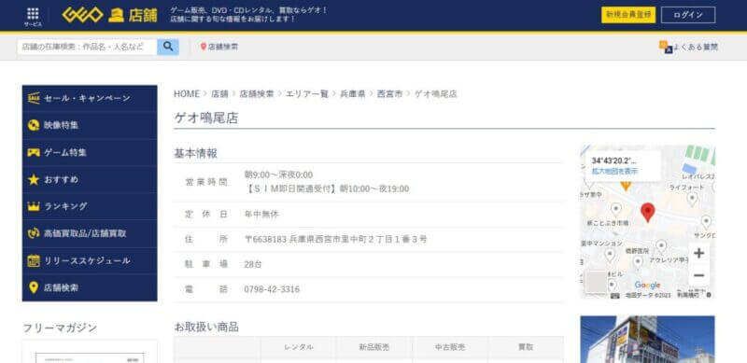Click the フリーマガジン heading
Image resolution: width=747 pixels, height=363 pixels.
pyautogui.click(x=60, y=328)
